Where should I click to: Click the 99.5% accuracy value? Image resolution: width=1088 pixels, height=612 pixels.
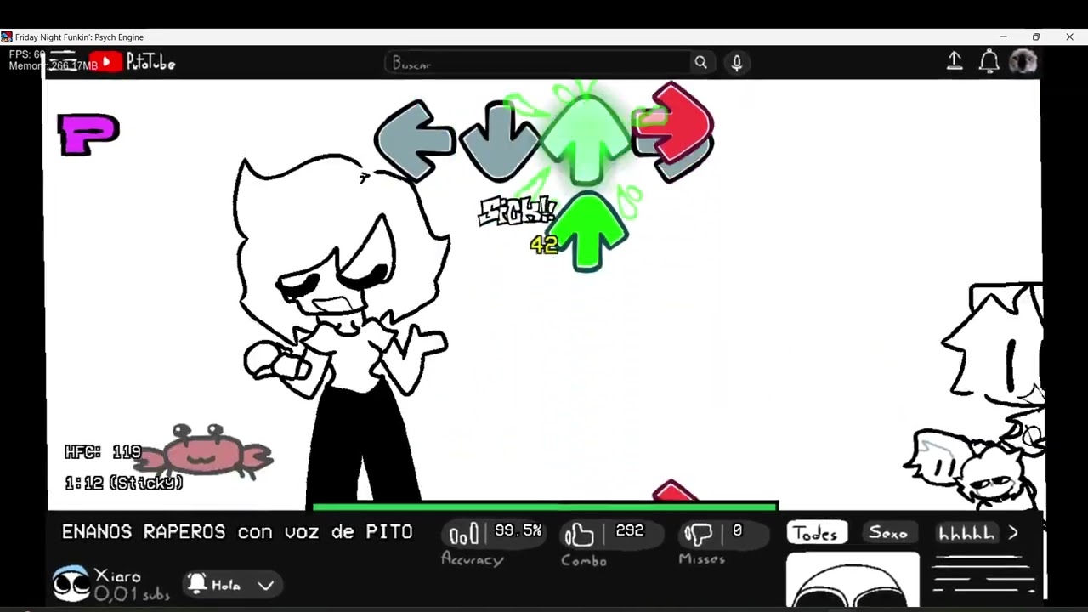[x=518, y=530]
